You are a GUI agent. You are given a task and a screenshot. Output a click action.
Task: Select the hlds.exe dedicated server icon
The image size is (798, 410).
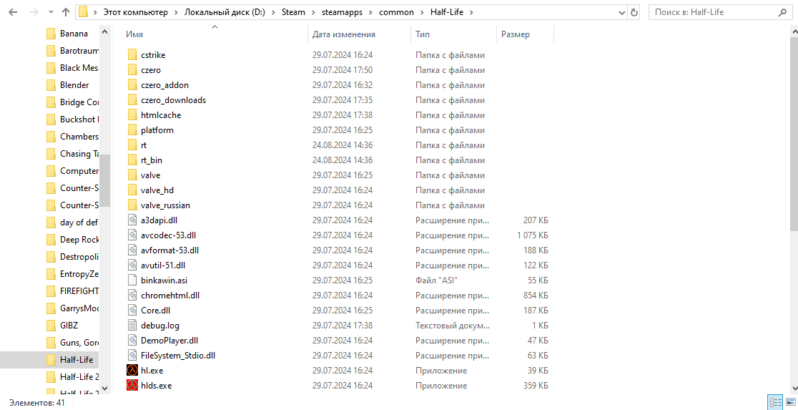pyautogui.click(x=132, y=386)
